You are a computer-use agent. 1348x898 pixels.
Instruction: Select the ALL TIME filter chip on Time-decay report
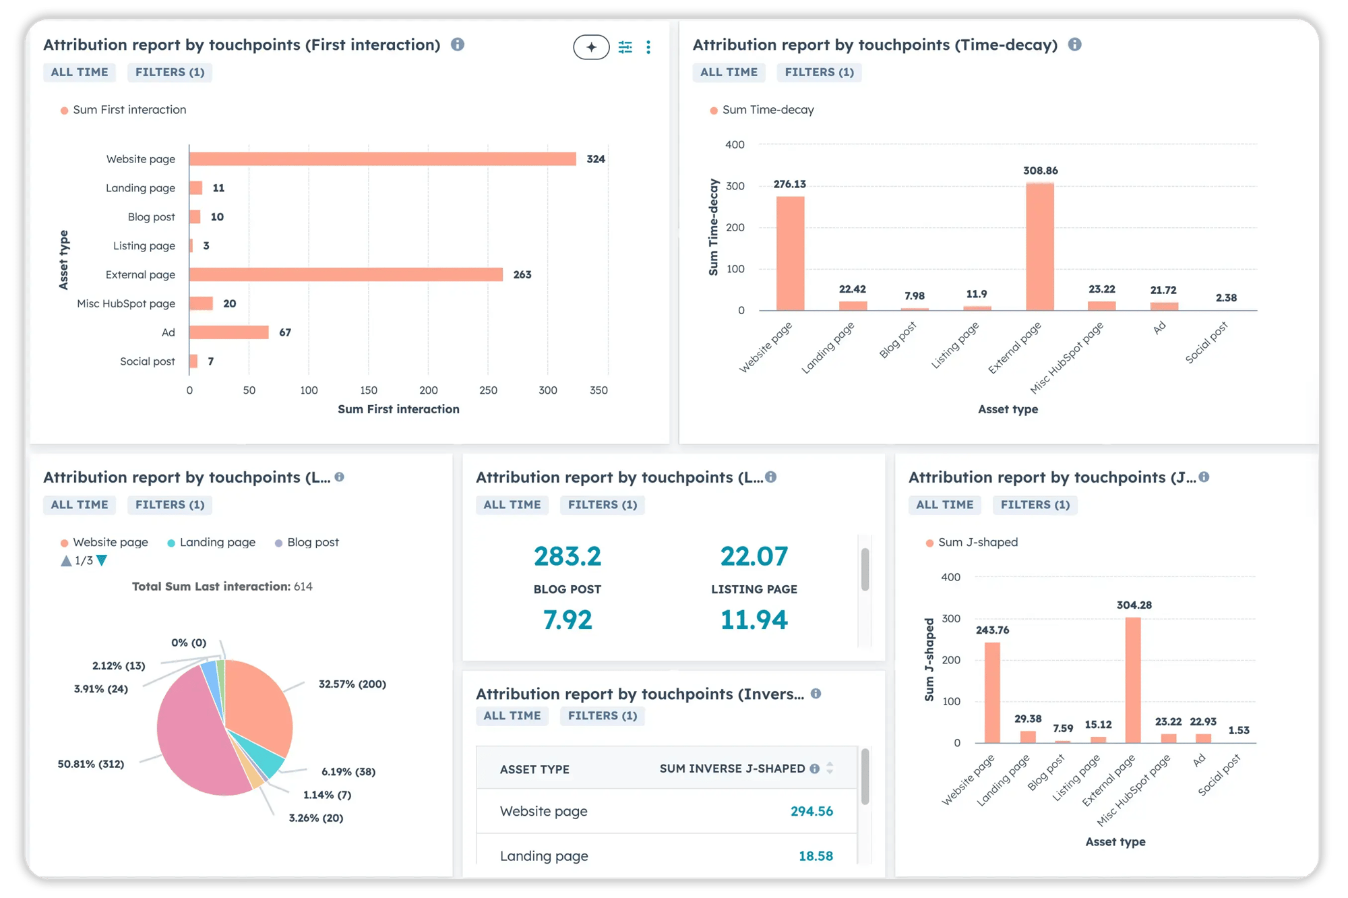point(729,72)
